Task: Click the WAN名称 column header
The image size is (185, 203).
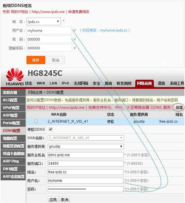Action: tap(59, 114)
